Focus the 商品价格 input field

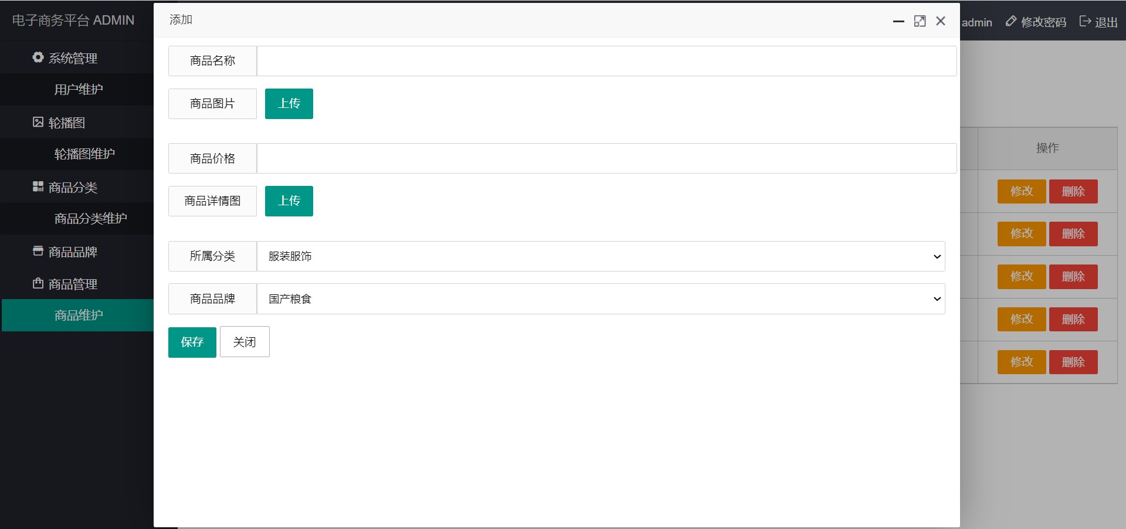point(606,158)
